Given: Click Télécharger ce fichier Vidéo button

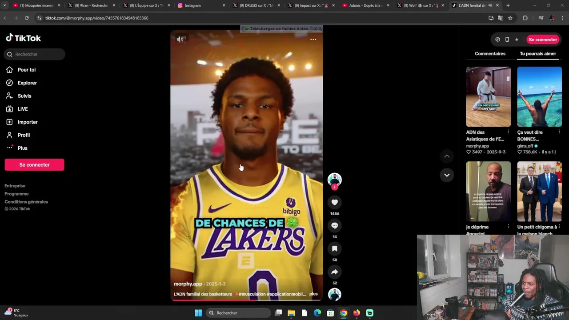Looking at the screenshot, I should click(x=276, y=28).
